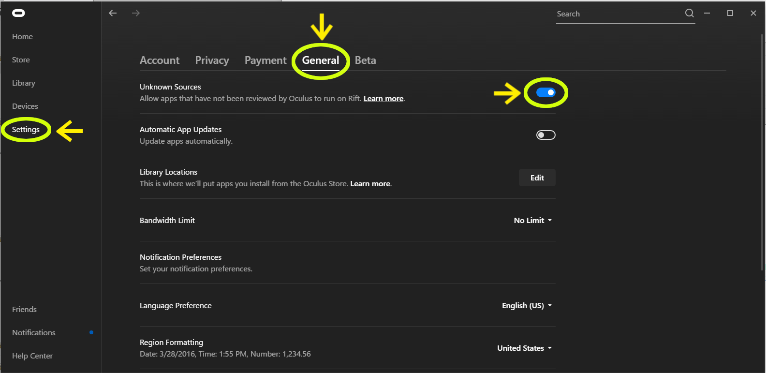Viewport: 766px width, 373px height.
Task: Open Region Formatting United States dropdown
Action: [524, 348]
